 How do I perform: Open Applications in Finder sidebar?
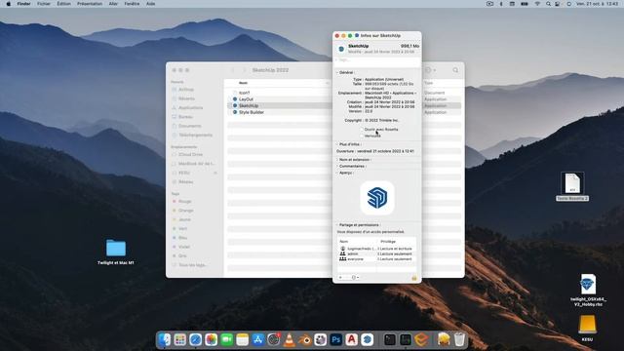point(190,108)
